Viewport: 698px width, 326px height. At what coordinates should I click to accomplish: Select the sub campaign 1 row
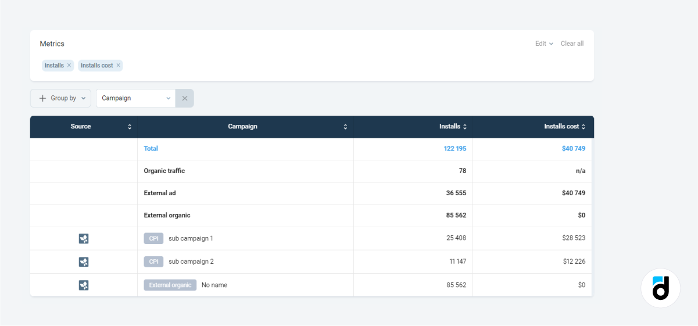tap(191, 238)
